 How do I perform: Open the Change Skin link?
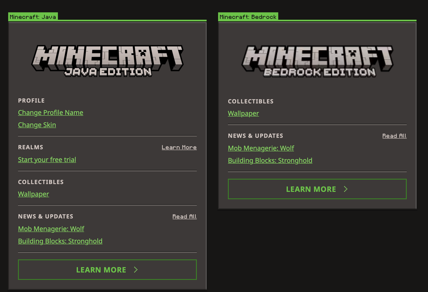click(37, 125)
